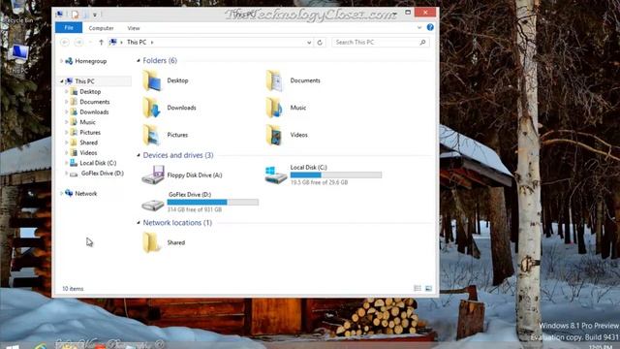Expand Local Disk (C:) tree node arrow
The height and width of the screenshot is (349, 620).
click(x=67, y=163)
